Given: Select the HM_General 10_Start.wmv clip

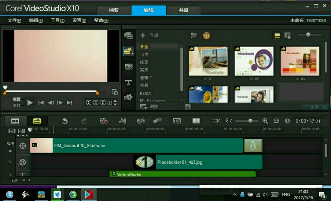Looking at the screenshot, I should 137,145.
